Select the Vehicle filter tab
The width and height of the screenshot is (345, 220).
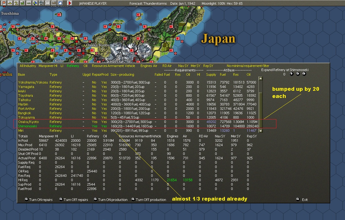pos(130,66)
